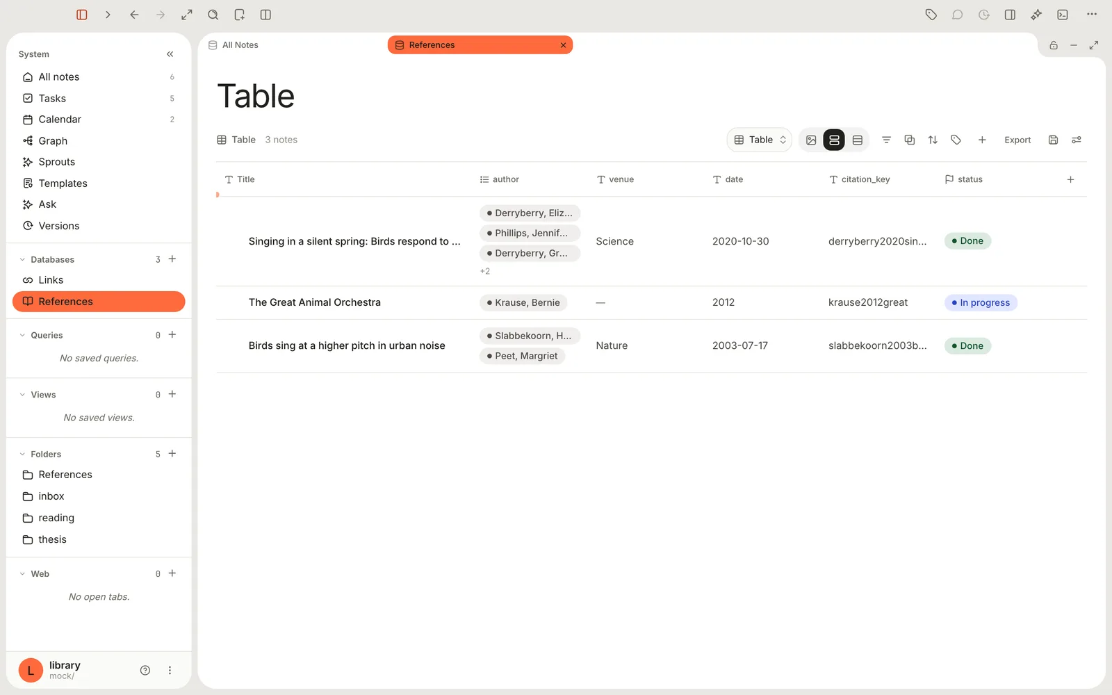Open Calendar in the sidebar
The image size is (1112, 695).
tap(99, 120)
